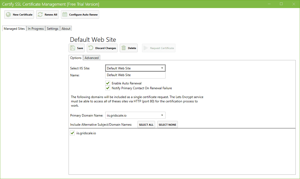Click the green checkmark beside iis.gridscale.io
Image resolution: width=300 pixels, height=179 pixels.
point(72,133)
